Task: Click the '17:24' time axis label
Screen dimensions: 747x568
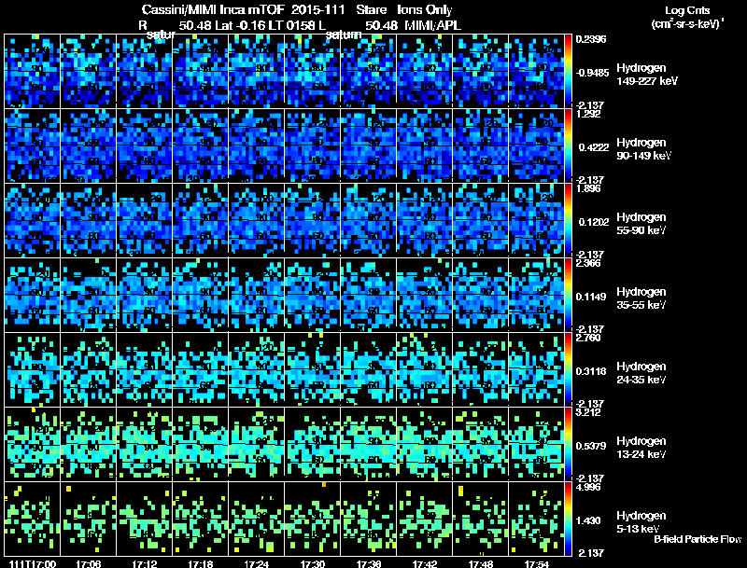Action: tap(256, 563)
